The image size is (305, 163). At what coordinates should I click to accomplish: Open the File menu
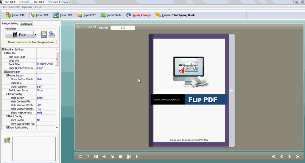click(4, 7)
